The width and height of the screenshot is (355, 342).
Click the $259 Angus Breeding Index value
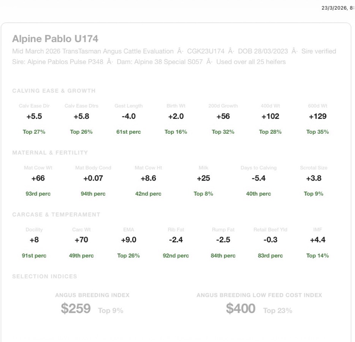76,309
